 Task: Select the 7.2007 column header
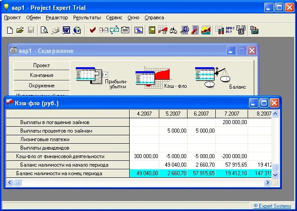coord(231,114)
